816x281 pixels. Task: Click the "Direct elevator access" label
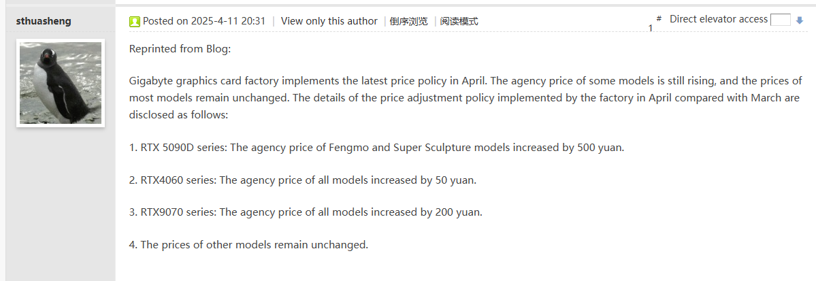(718, 19)
